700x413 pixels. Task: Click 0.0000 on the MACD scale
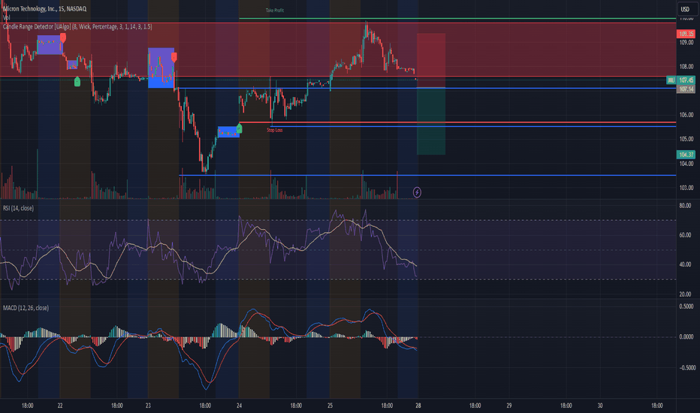pyautogui.click(x=686, y=336)
